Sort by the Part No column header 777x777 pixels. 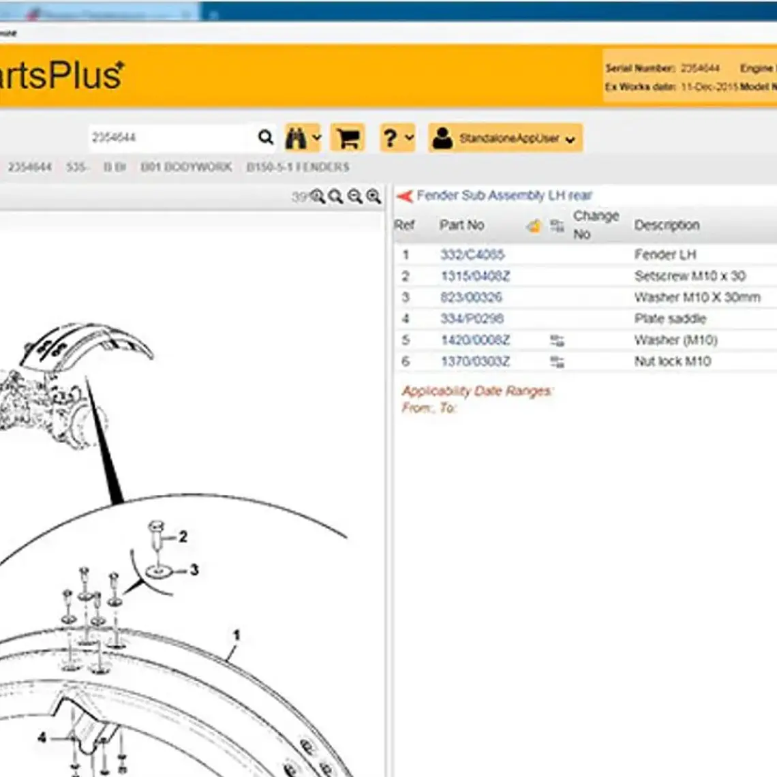[462, 225]
